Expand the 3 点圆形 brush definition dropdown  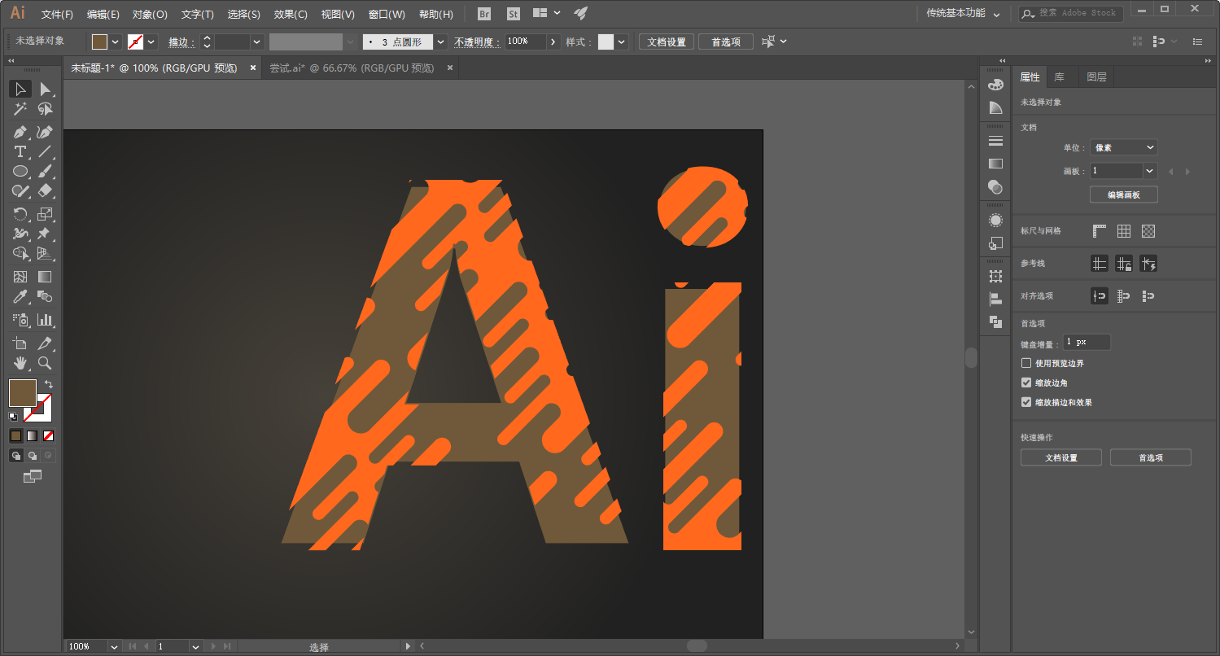441,42
